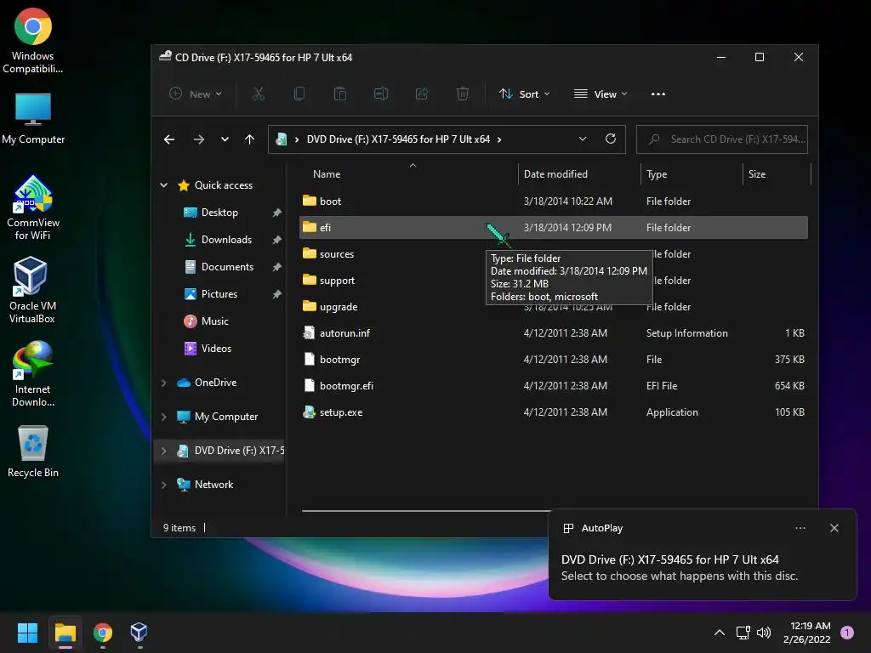Image resolution: width=871 pixels, height=653 pixels.
Task: Select the autorun.inf file
Action: coord(553,333)
